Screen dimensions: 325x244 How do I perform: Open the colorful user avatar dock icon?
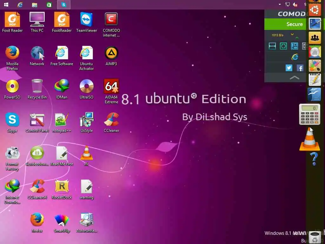(315, 52)
